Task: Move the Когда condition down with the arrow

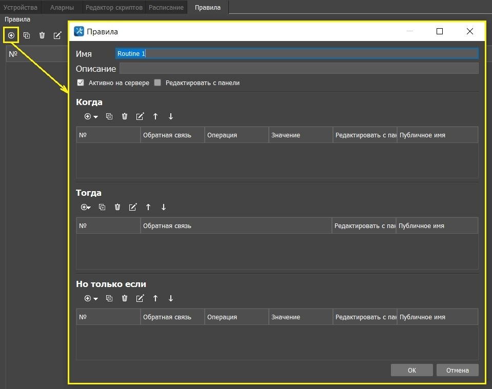Action: [x=171, y=116]
